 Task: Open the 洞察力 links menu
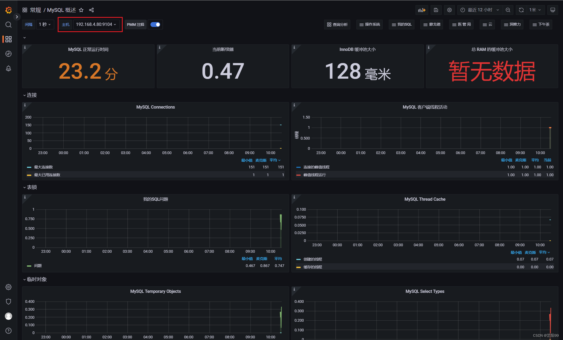(512, 25)
